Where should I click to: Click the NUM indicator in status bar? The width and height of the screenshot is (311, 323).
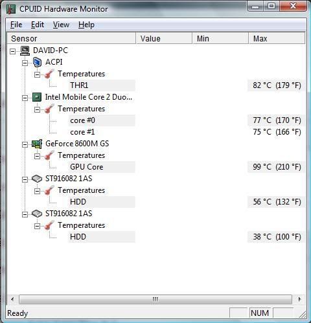(x=260, y=313)
